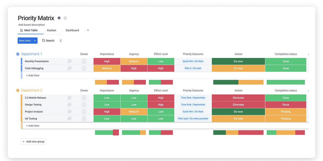Click the High importance color cell for Project Analysis

pos(107,111)
